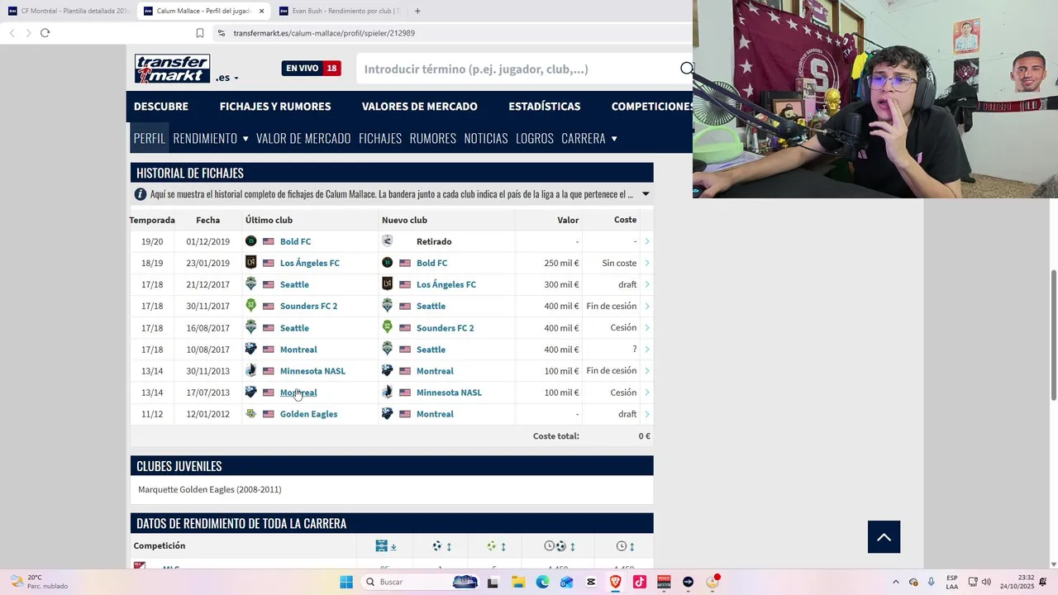Open the Fichajes y Rumores main menu
The width and height of the screenshot is (1058, 595).
tap(275, 107)
